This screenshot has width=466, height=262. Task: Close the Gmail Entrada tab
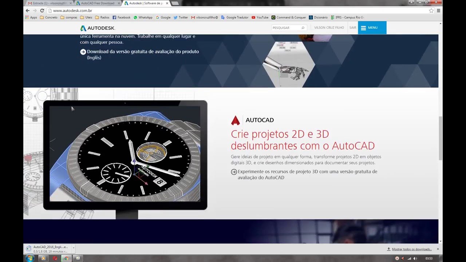coord(70,3)
